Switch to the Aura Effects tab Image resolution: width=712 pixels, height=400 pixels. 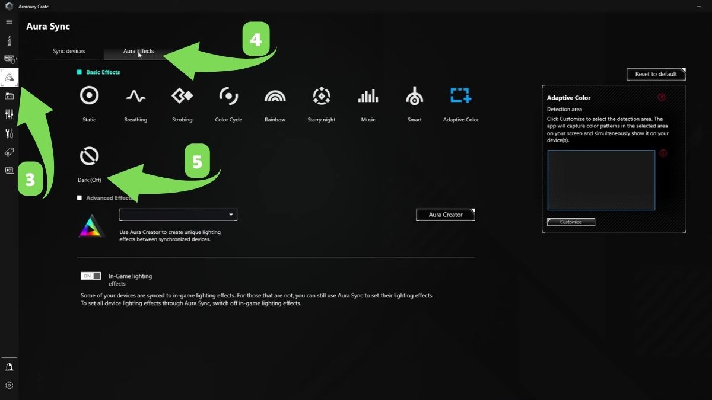[138, 51]
